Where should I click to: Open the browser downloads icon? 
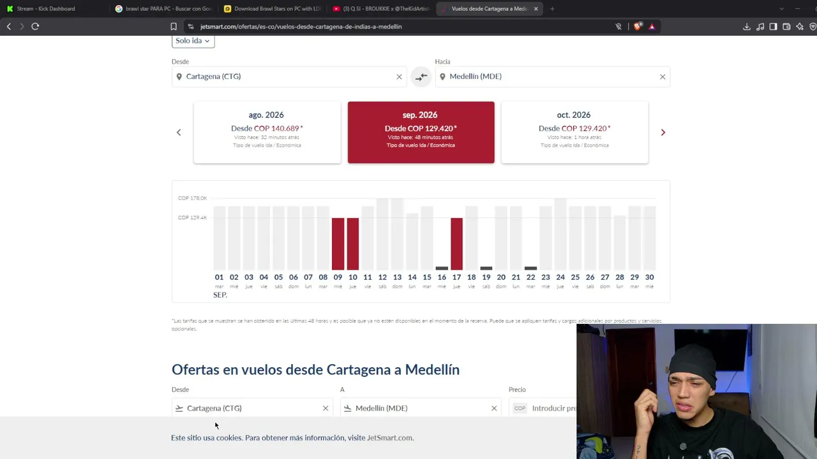point(747,27)
